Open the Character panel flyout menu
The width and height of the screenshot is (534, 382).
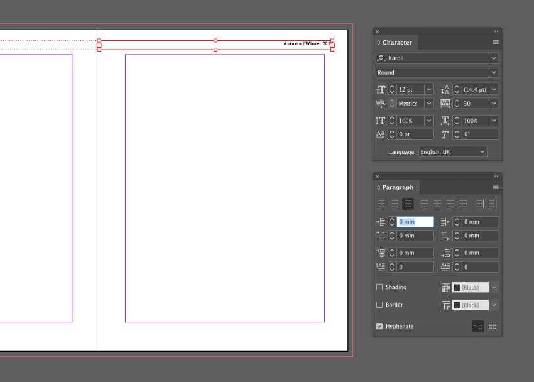point(496,42)
